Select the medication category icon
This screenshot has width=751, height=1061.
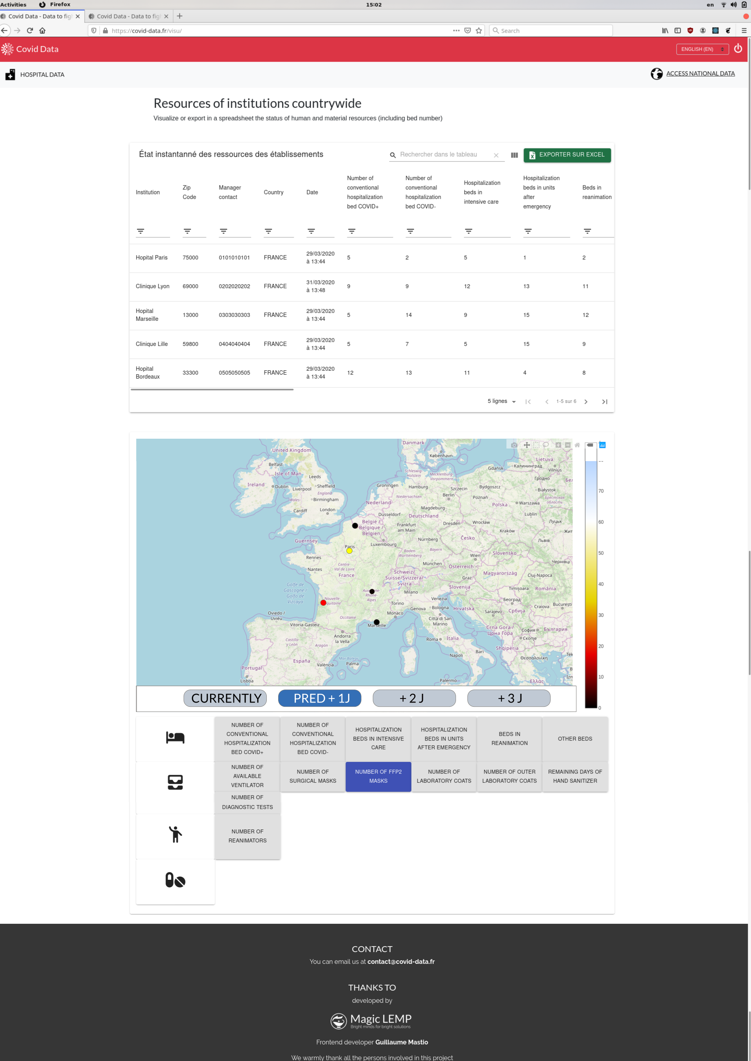175,880
